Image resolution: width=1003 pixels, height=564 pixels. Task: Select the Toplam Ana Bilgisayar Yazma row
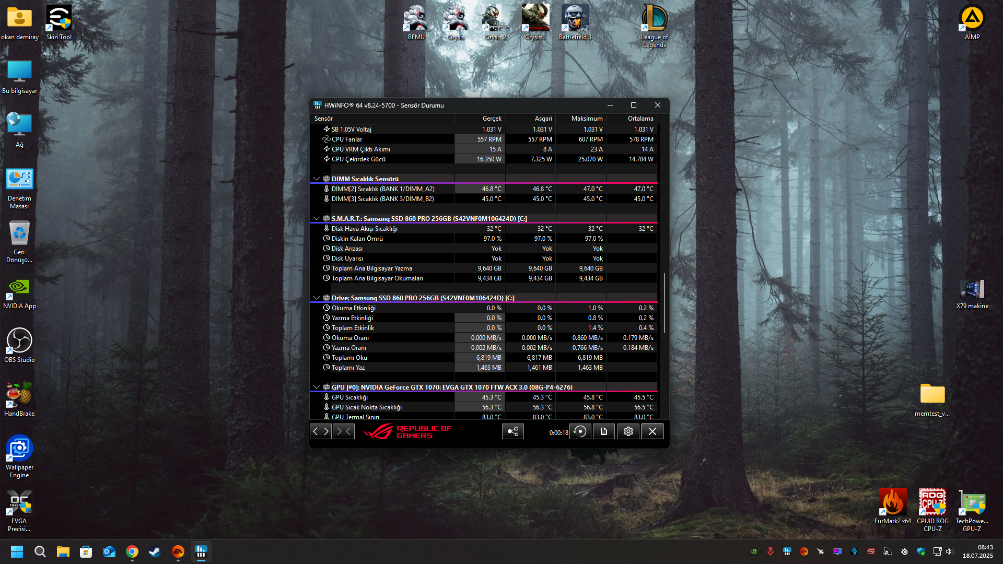pyautogui.click(x=483, y=268)
